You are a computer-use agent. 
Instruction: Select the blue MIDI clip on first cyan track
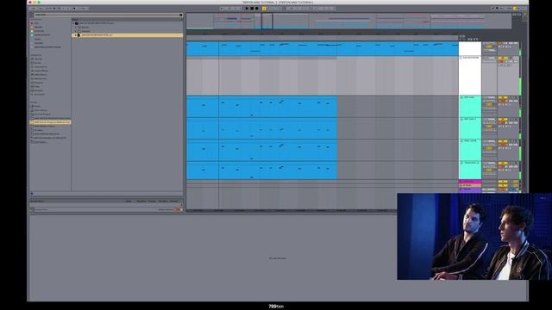tap(261, 107)
